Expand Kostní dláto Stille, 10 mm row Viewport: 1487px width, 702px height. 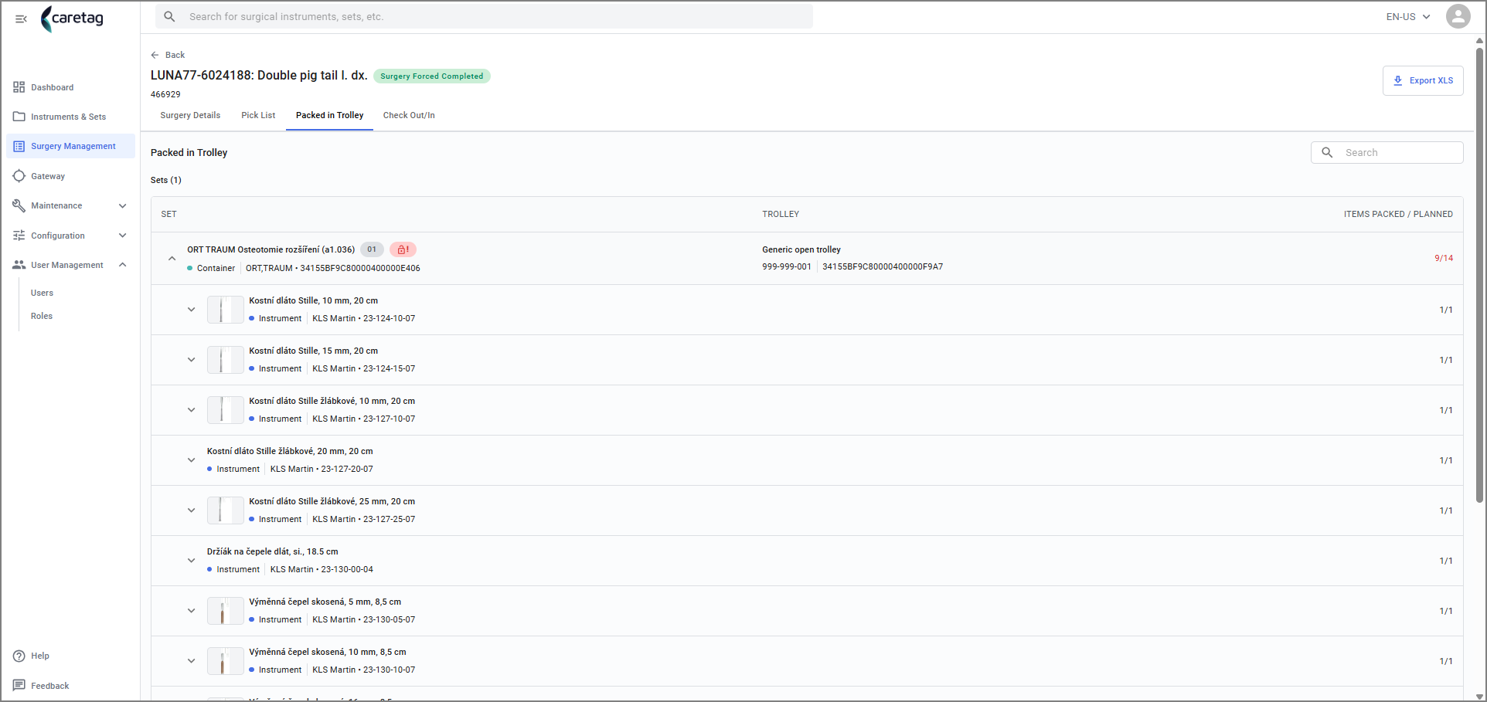click(x=191, y=310)
